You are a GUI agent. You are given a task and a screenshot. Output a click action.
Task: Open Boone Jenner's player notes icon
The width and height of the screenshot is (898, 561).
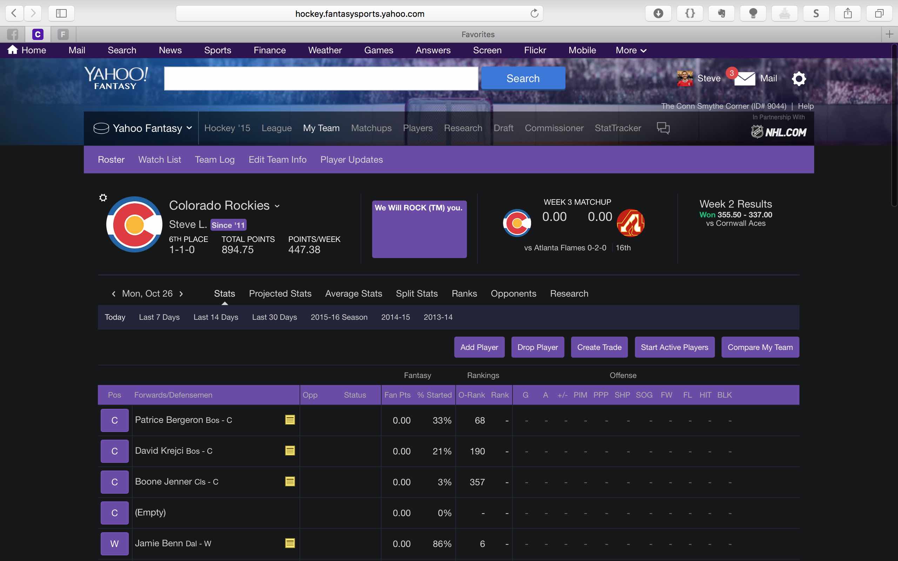tap(290, 481)
